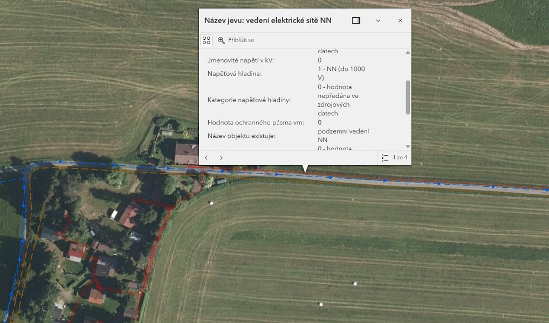
Task: Click the popup scrollbar up arrow
Action: coord(408,52)
